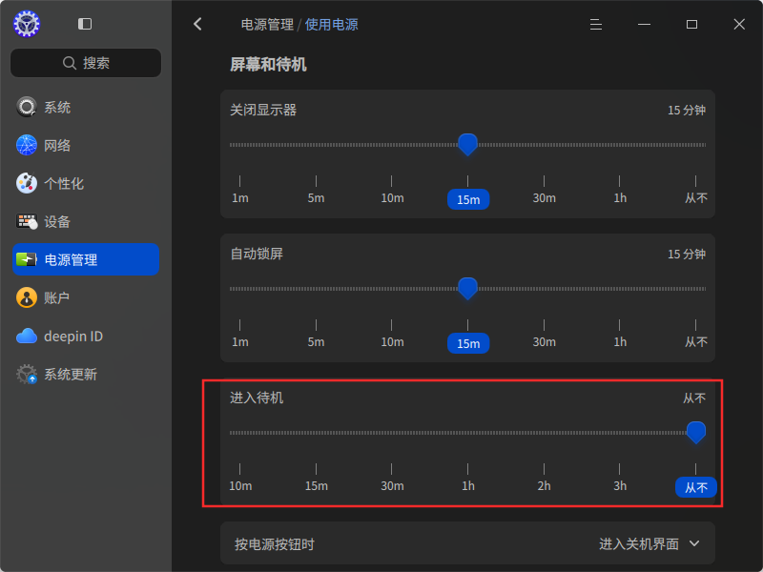Set 关闭显示器 to 从不
This screenshot has height=572, width=763.
696,198
